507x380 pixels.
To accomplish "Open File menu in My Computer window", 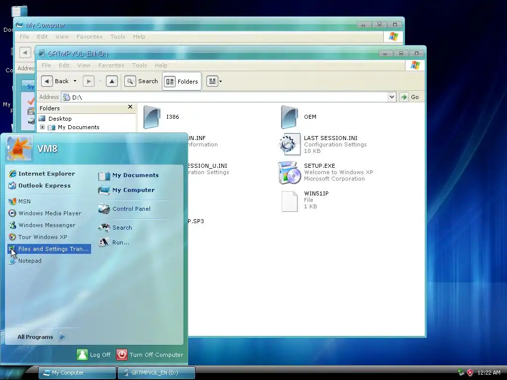I will (x=24, y=37).
